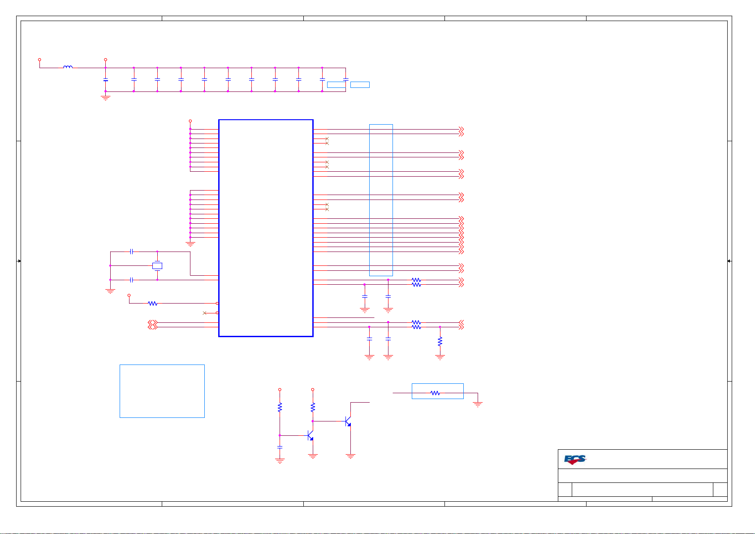Select the lower capacitor beside the crystal
The width and height of the screenshot is (755, 534).
coord(131,280)
